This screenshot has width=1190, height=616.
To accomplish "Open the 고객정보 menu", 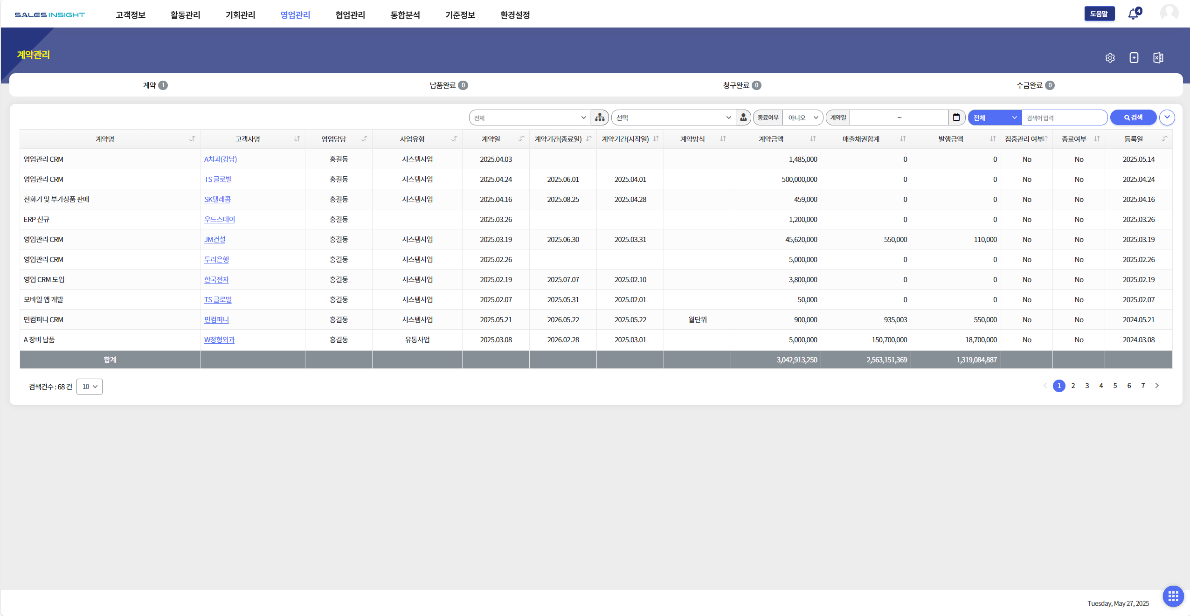I will coord(131,15).
